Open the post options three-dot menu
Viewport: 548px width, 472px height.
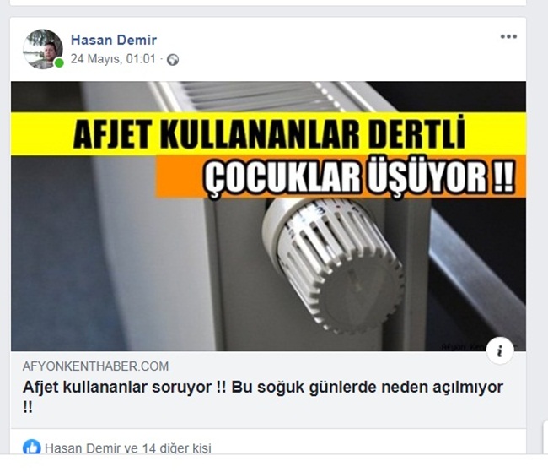[508, 37]
